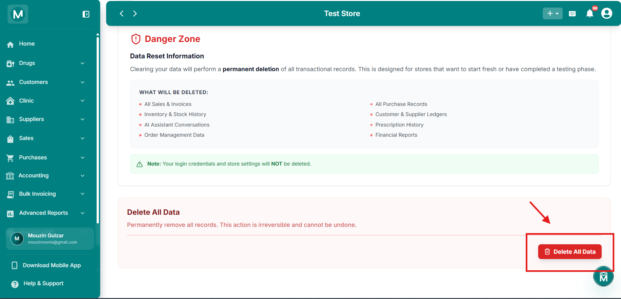The height and width of the screenshot is (299, 621).
Task: Click the Test Store title
Action: click(342, 13)
